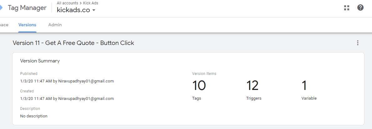Click the Published date and author line

click(67, 81)
